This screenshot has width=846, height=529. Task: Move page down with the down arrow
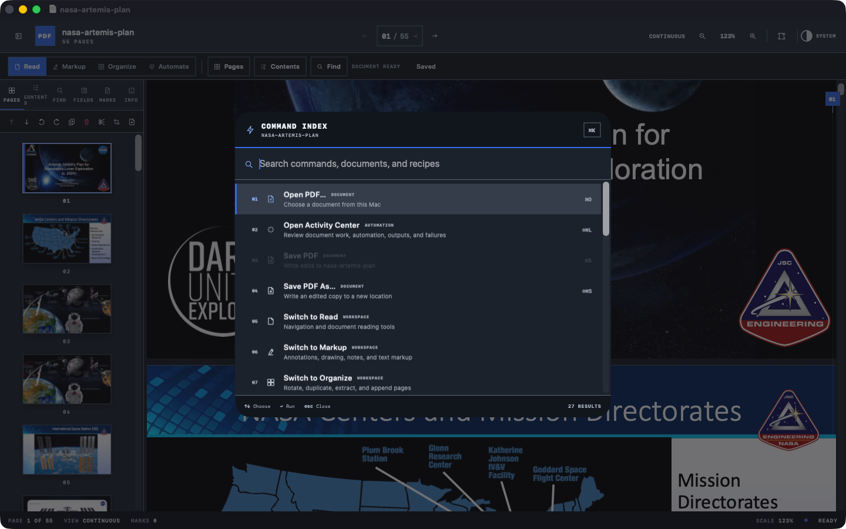(26, 122)
